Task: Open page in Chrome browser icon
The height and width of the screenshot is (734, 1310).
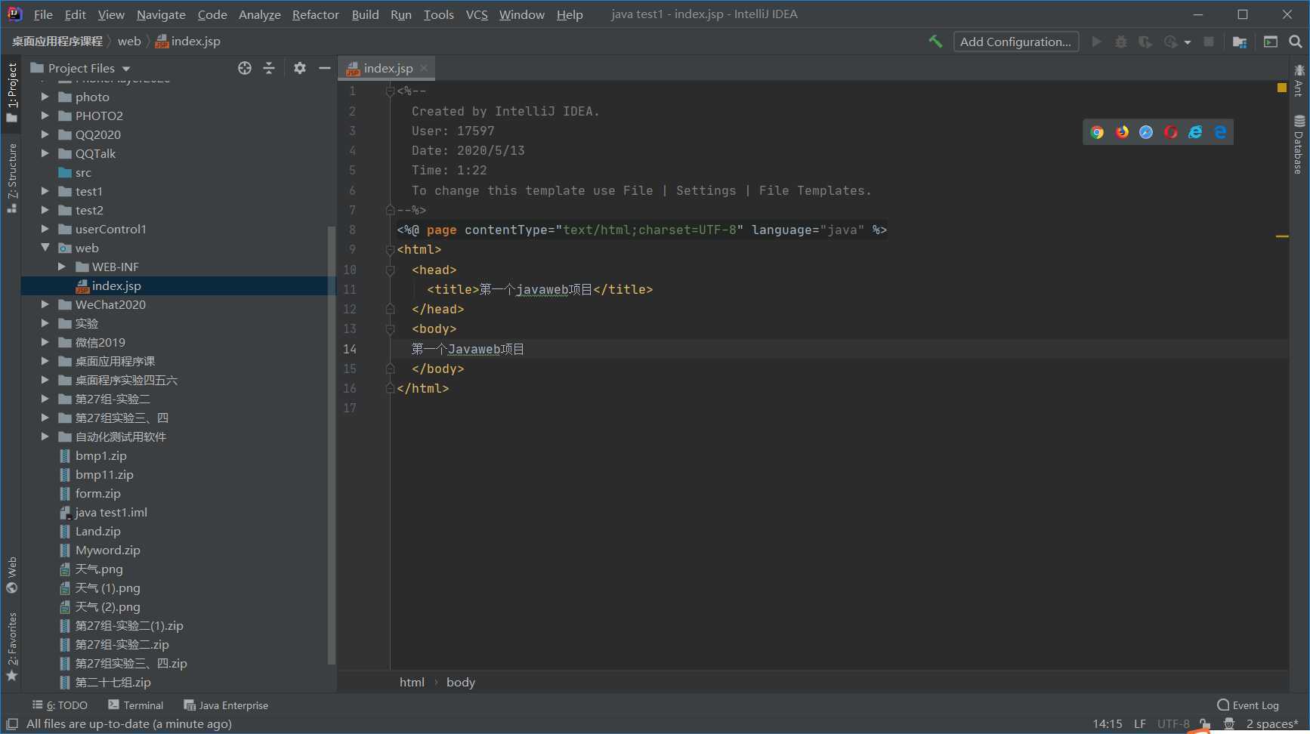Action: (x=1098, y=132)
